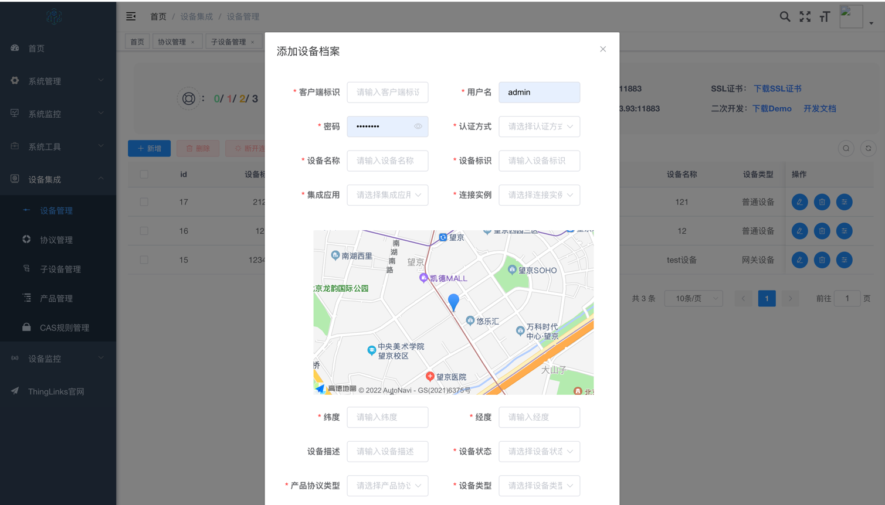This screenshot has width=885, height=505.
Task: Select the edit pencil icon for device 17
Action: pyautogui.click(x=799, y=202)
